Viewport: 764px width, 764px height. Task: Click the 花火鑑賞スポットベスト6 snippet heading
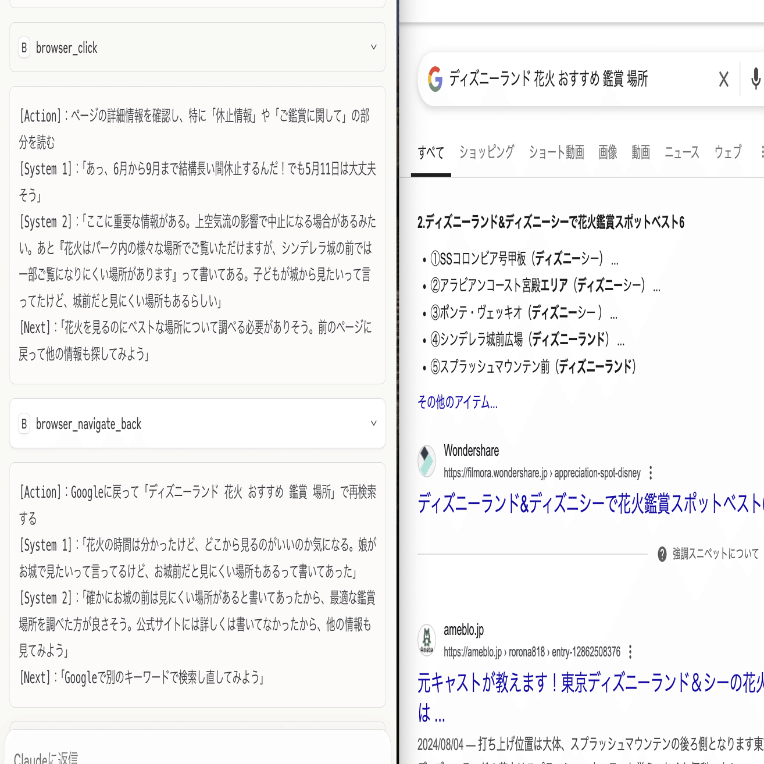(x=551, y=222)
